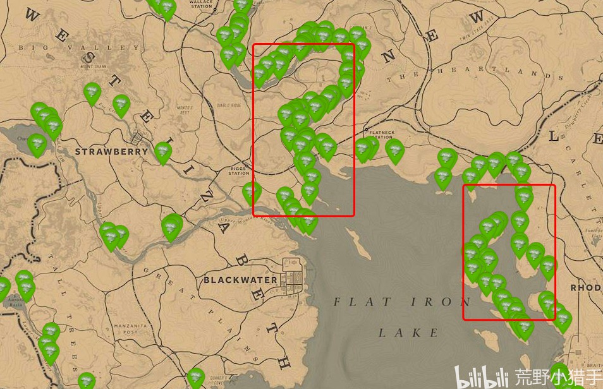Select the marker on Owanjila lake's west shore
The height and width of the screenshot is (389, 603).
point(37,145)
